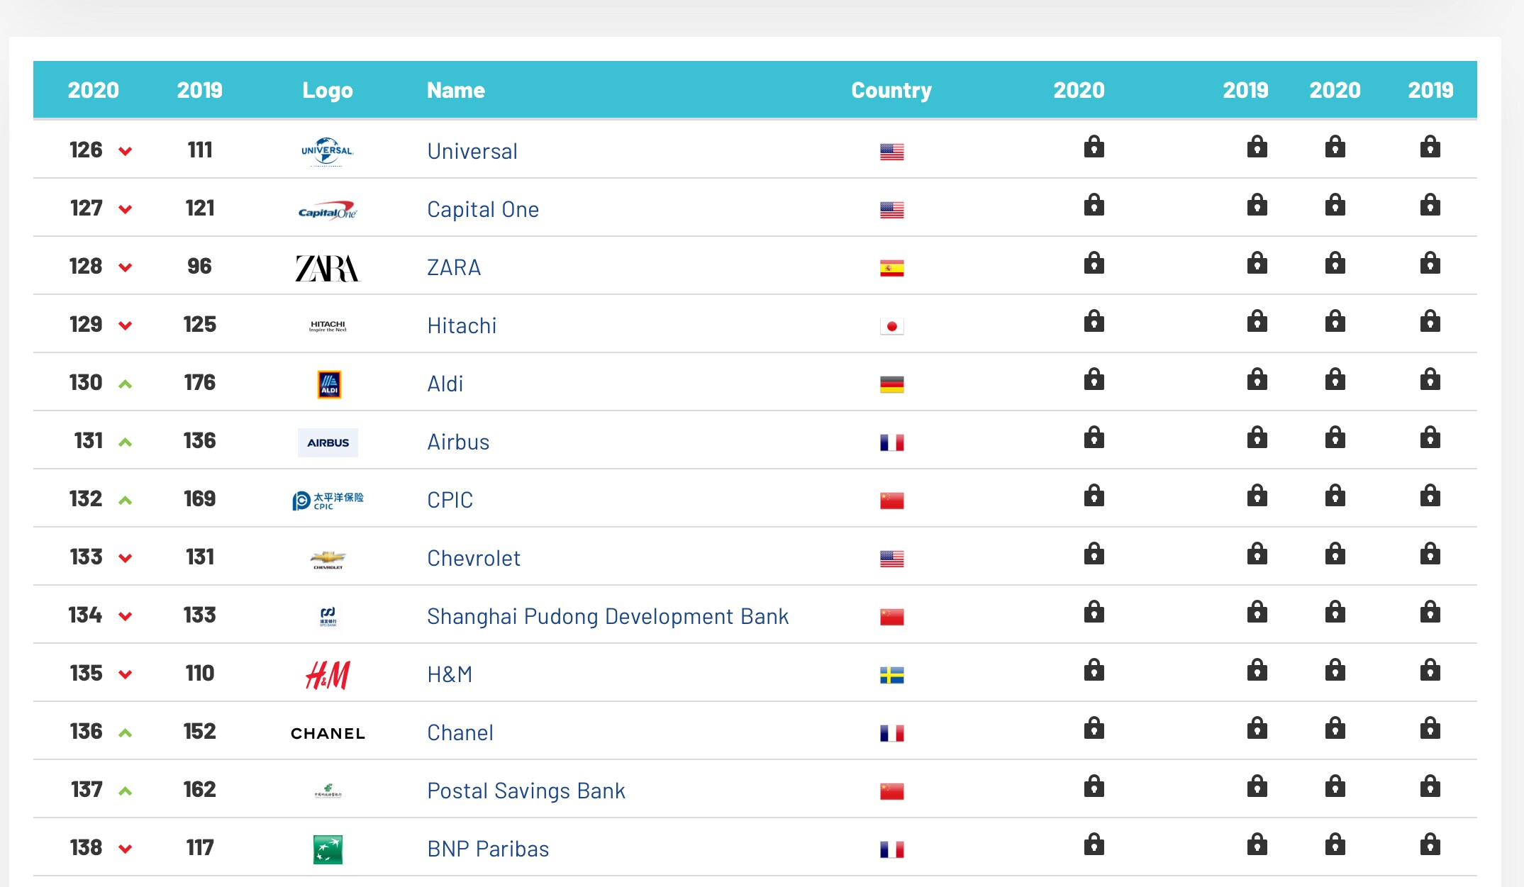Open the ZARA brand link
The width and height of the screenshot is (1524, 887).
click(454, 267)
